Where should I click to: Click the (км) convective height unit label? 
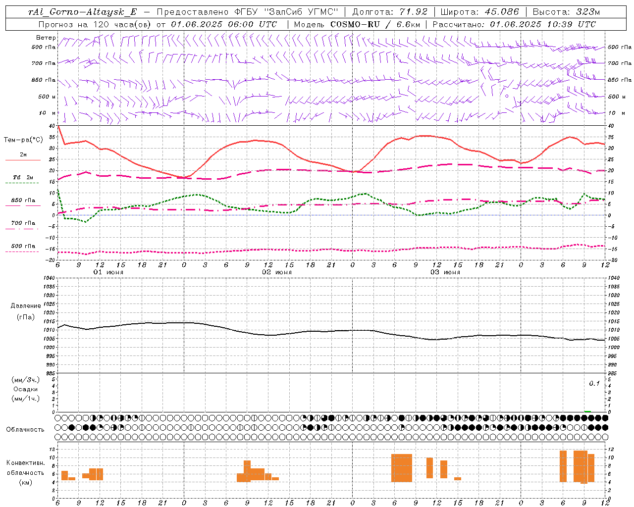pos(25,482)
